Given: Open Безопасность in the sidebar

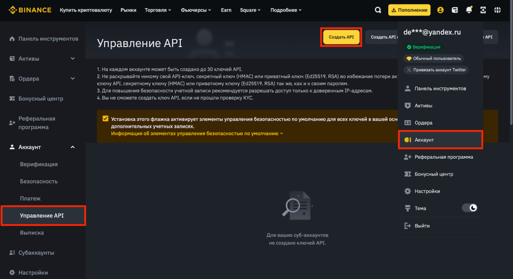Looking at the screenshot, I should 39,181.
